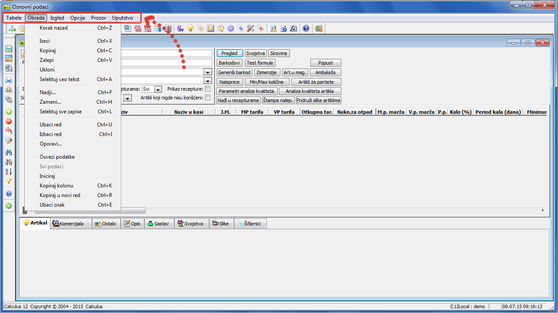Click the A-Z sort icon
This screenshot has height=313, width=558.
coord(8,172)
